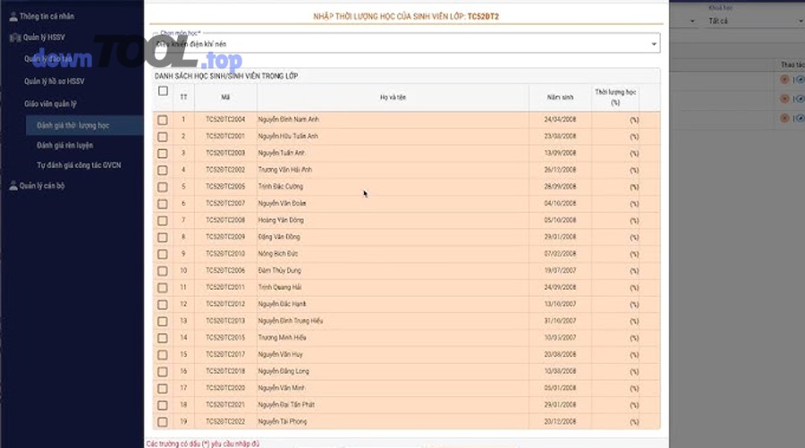Viewport: 805px width, 448px height.
Task: Tick the checkbox for Nguyễn Tài Phong
Action: click(163, 422)
